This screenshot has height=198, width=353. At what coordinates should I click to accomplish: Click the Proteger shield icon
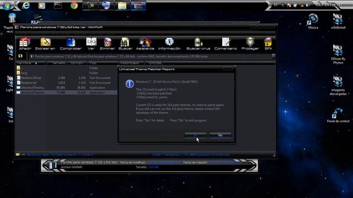[x=250, y=44]
